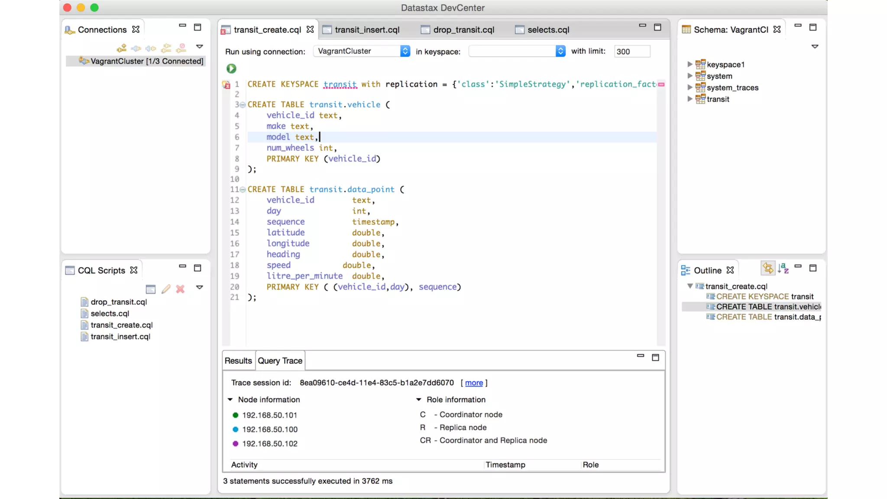Switch to the Results tab

pyautogui.click(x=238, y=360)
